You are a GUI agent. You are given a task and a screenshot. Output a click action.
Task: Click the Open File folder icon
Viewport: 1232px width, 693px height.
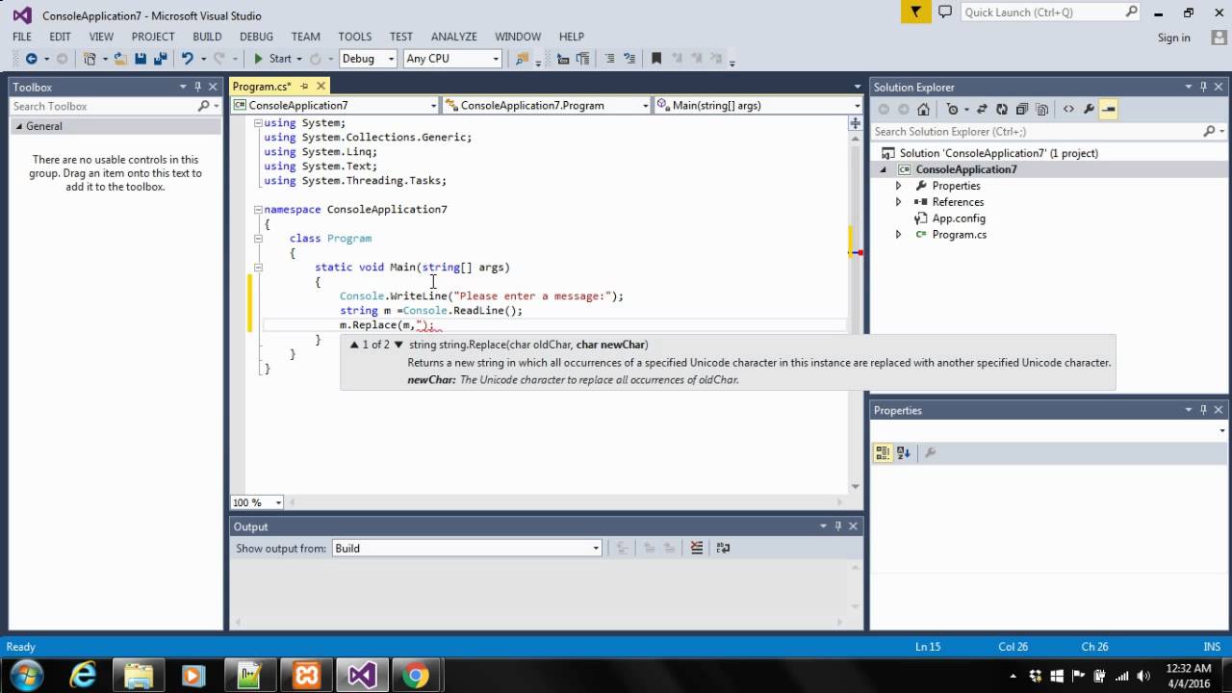pos(120,59)
